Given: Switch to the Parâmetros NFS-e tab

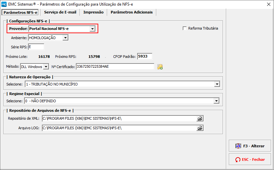Looking at the screenshot, I should (20, 12).
